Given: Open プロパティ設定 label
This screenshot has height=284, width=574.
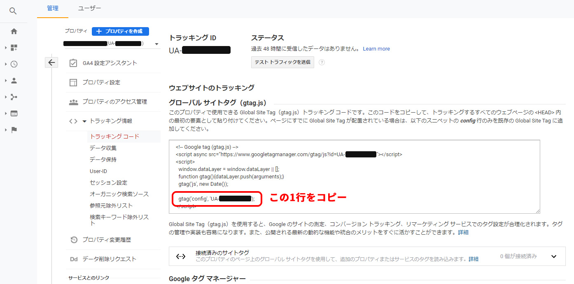Looking at the screenshot, I should coord(101,82).
